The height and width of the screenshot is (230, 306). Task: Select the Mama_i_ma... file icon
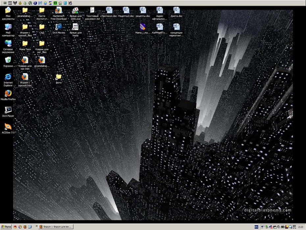143,29
